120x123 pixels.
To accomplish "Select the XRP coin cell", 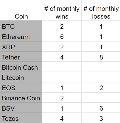I will point(21,46).
